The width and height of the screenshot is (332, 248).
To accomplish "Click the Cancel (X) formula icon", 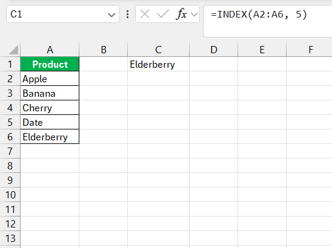I will coord(145,15).
